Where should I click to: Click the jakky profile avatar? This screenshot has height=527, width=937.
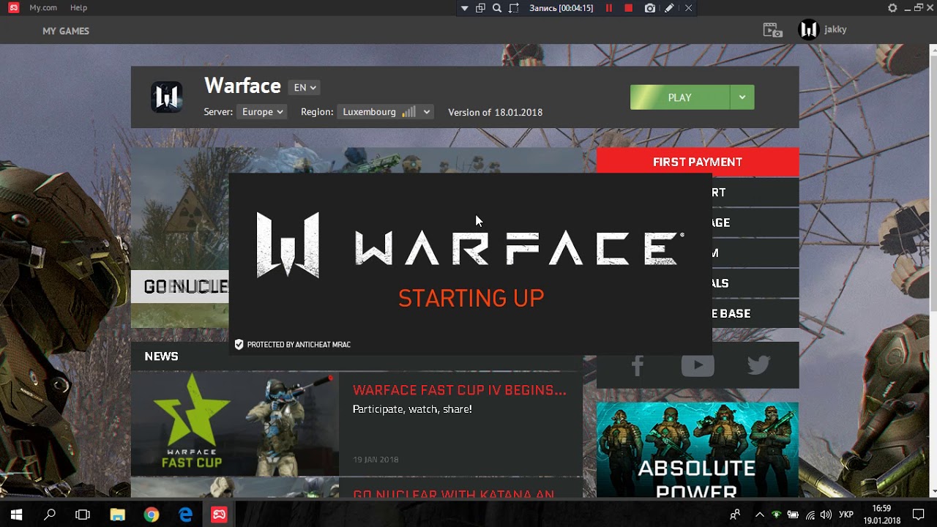click(x=808, y=29)
